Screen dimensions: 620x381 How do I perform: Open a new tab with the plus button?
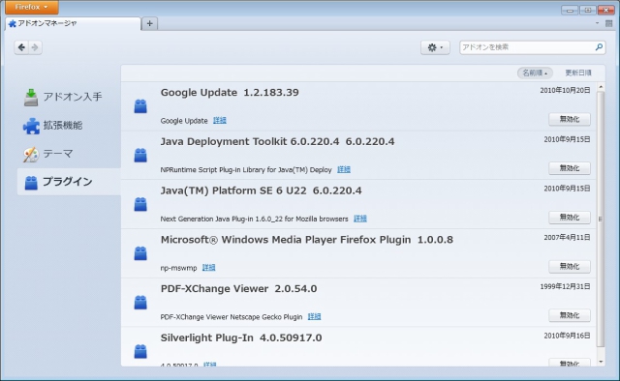[149, 23]
